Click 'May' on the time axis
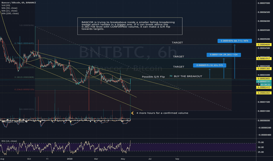Image resolution: width=273 pixels, height=161 pixels. pyautogui.click(x=123, y=159)
